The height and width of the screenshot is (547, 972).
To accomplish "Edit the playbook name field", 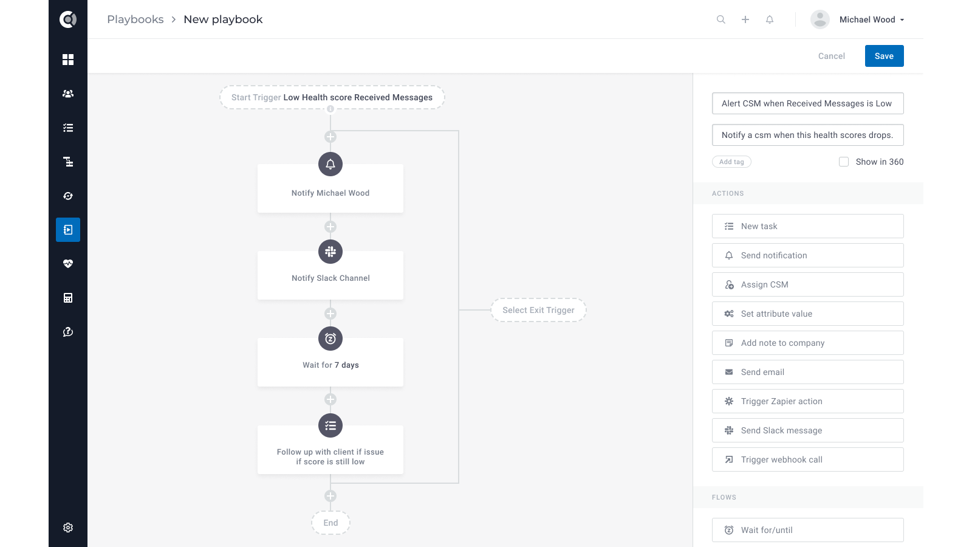I will click(x=807, y=103).
